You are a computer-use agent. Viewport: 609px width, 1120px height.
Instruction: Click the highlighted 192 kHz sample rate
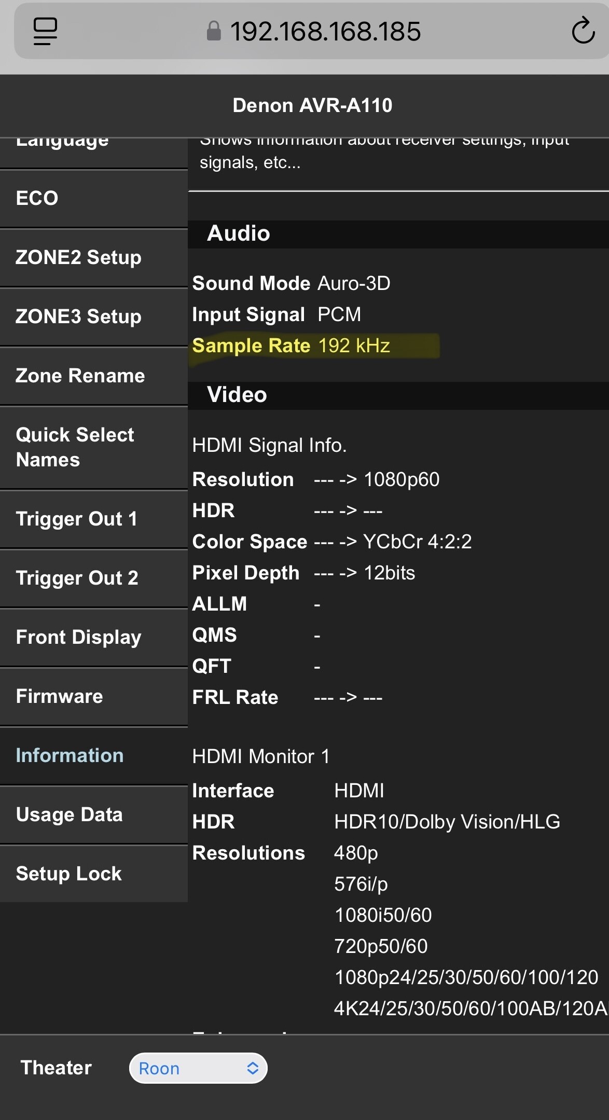354,345
